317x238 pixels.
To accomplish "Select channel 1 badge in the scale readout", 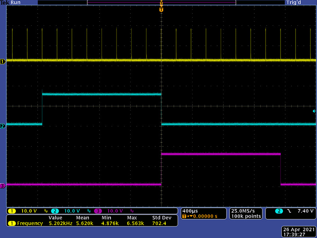I will coord(12,211).
